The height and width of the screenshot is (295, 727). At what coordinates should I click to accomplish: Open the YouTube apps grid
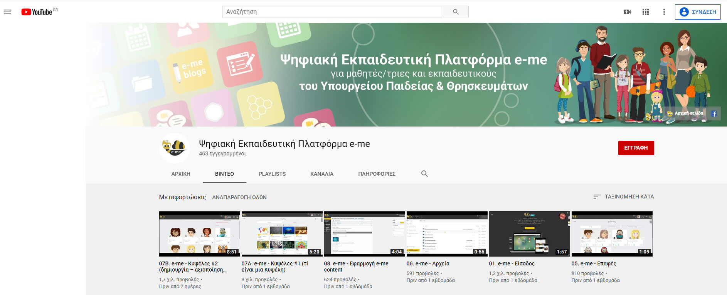[646, 12]
